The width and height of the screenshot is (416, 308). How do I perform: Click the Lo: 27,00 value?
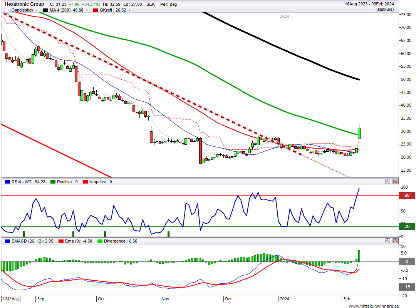[133, 4]
